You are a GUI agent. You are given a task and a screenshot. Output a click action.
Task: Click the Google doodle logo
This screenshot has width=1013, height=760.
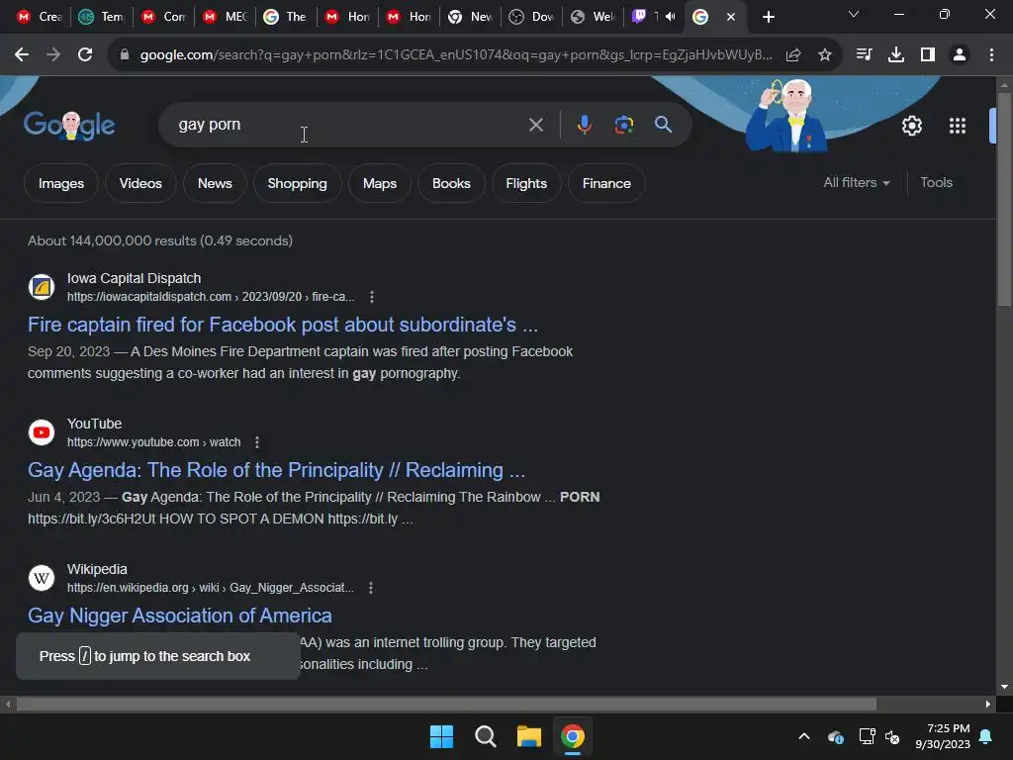click(69, 126)
